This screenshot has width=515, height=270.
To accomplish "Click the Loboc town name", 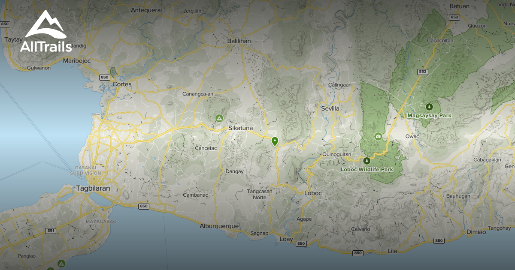I will pyautogui.click(x=312, y=193).
